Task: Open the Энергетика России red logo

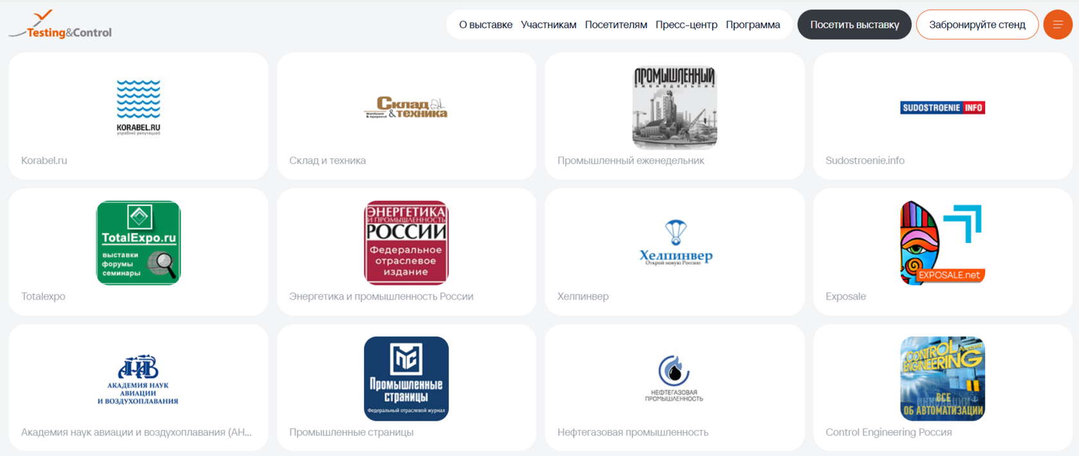Action: 406,243
